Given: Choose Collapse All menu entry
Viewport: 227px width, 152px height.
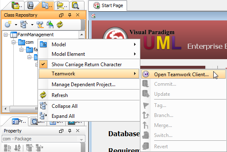Looking at the screenshot, I should click(x=89, y=106).
